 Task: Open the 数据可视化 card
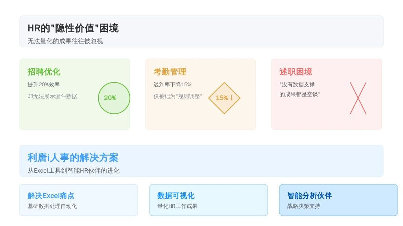(x=209, y=200)
